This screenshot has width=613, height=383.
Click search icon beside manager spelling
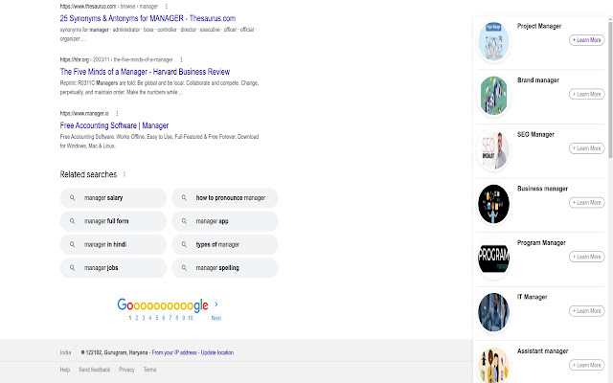(x=184, y=268)
